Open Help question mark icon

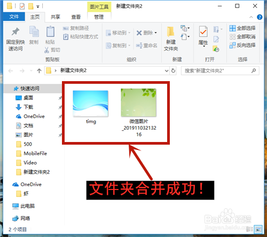coord(260,17)
